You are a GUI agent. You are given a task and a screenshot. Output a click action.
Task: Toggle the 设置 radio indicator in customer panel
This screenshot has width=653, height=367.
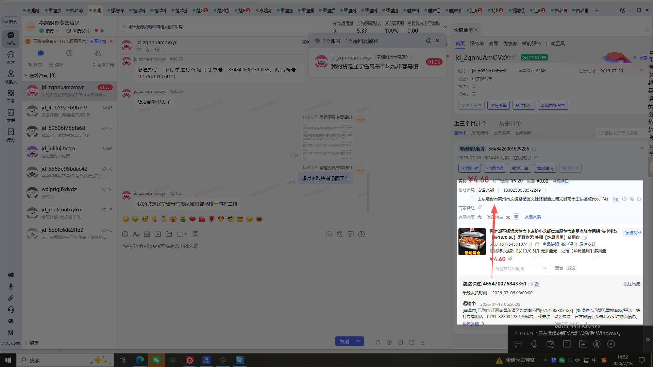[635, 57]
